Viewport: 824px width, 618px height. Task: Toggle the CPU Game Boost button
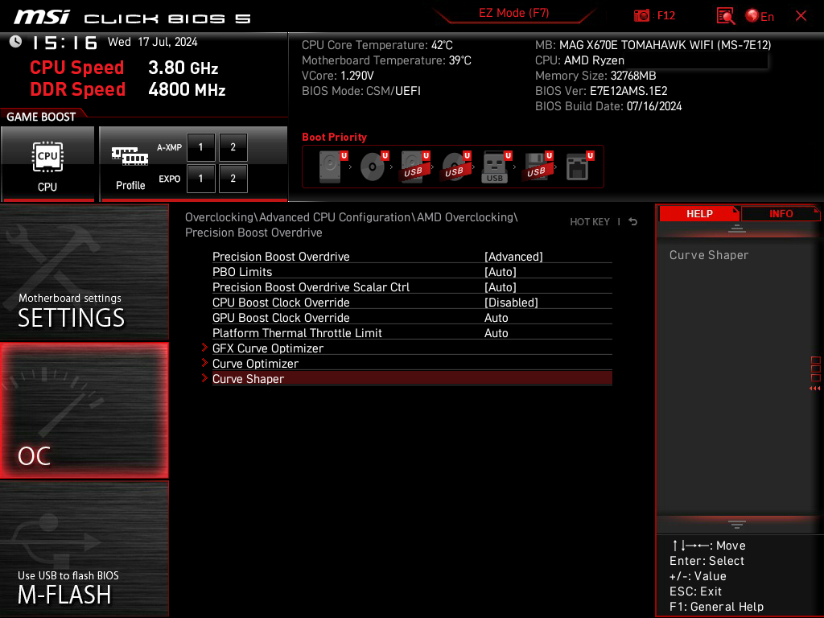(47, 164)
